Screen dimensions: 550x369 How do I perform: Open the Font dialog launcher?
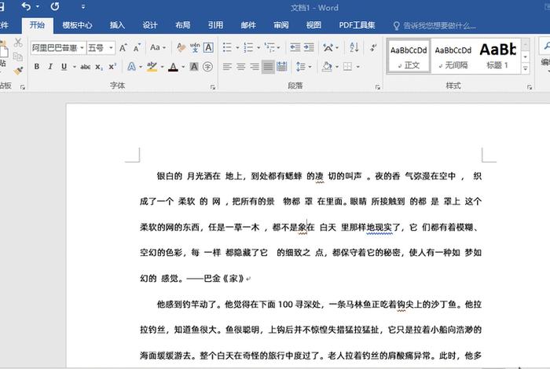click(213, 87)
